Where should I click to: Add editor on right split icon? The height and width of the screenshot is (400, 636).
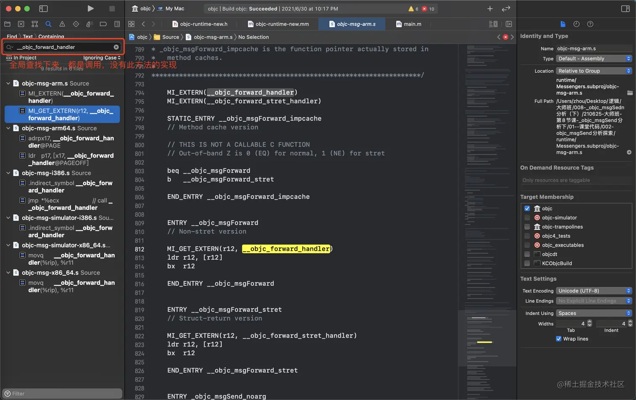point(509,24)
